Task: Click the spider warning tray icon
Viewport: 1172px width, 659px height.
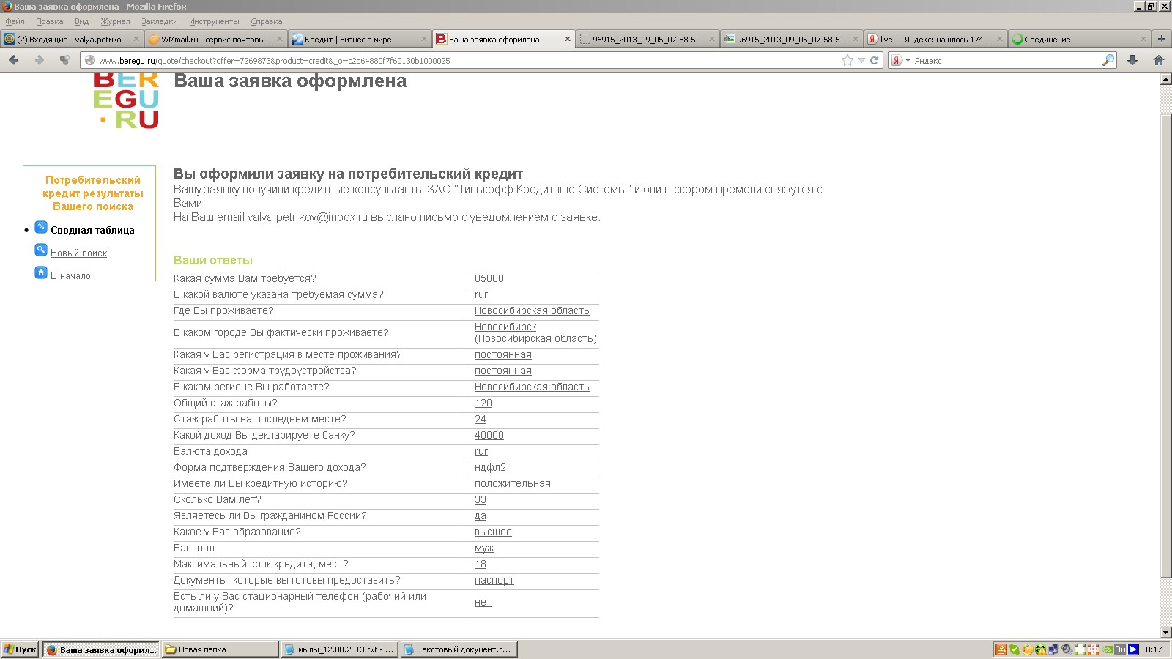Action: tap(1040, 649)
